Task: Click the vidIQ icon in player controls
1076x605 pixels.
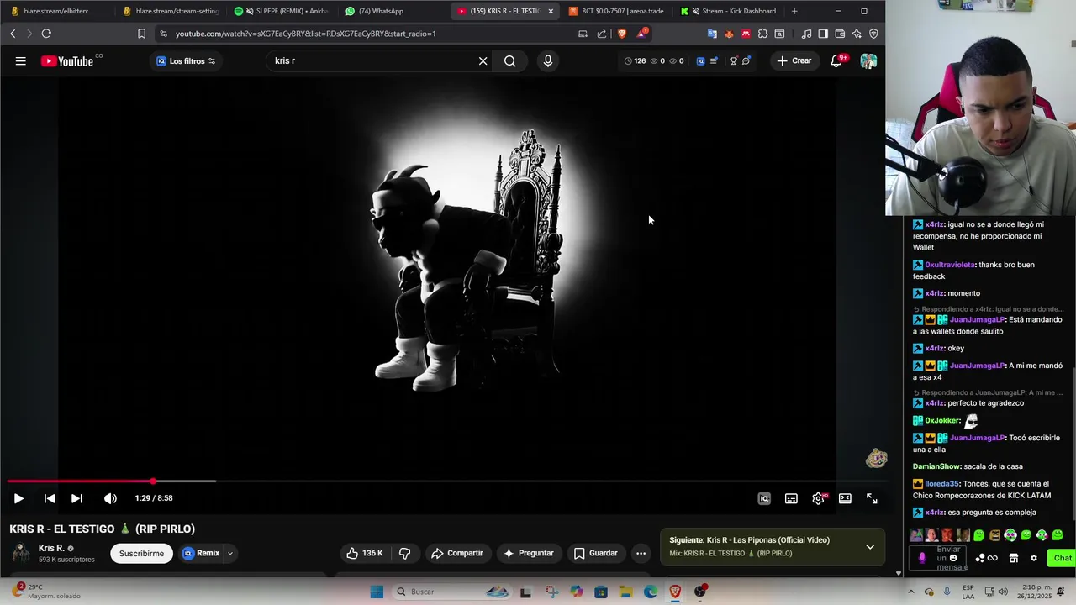Action: (764, 498)
